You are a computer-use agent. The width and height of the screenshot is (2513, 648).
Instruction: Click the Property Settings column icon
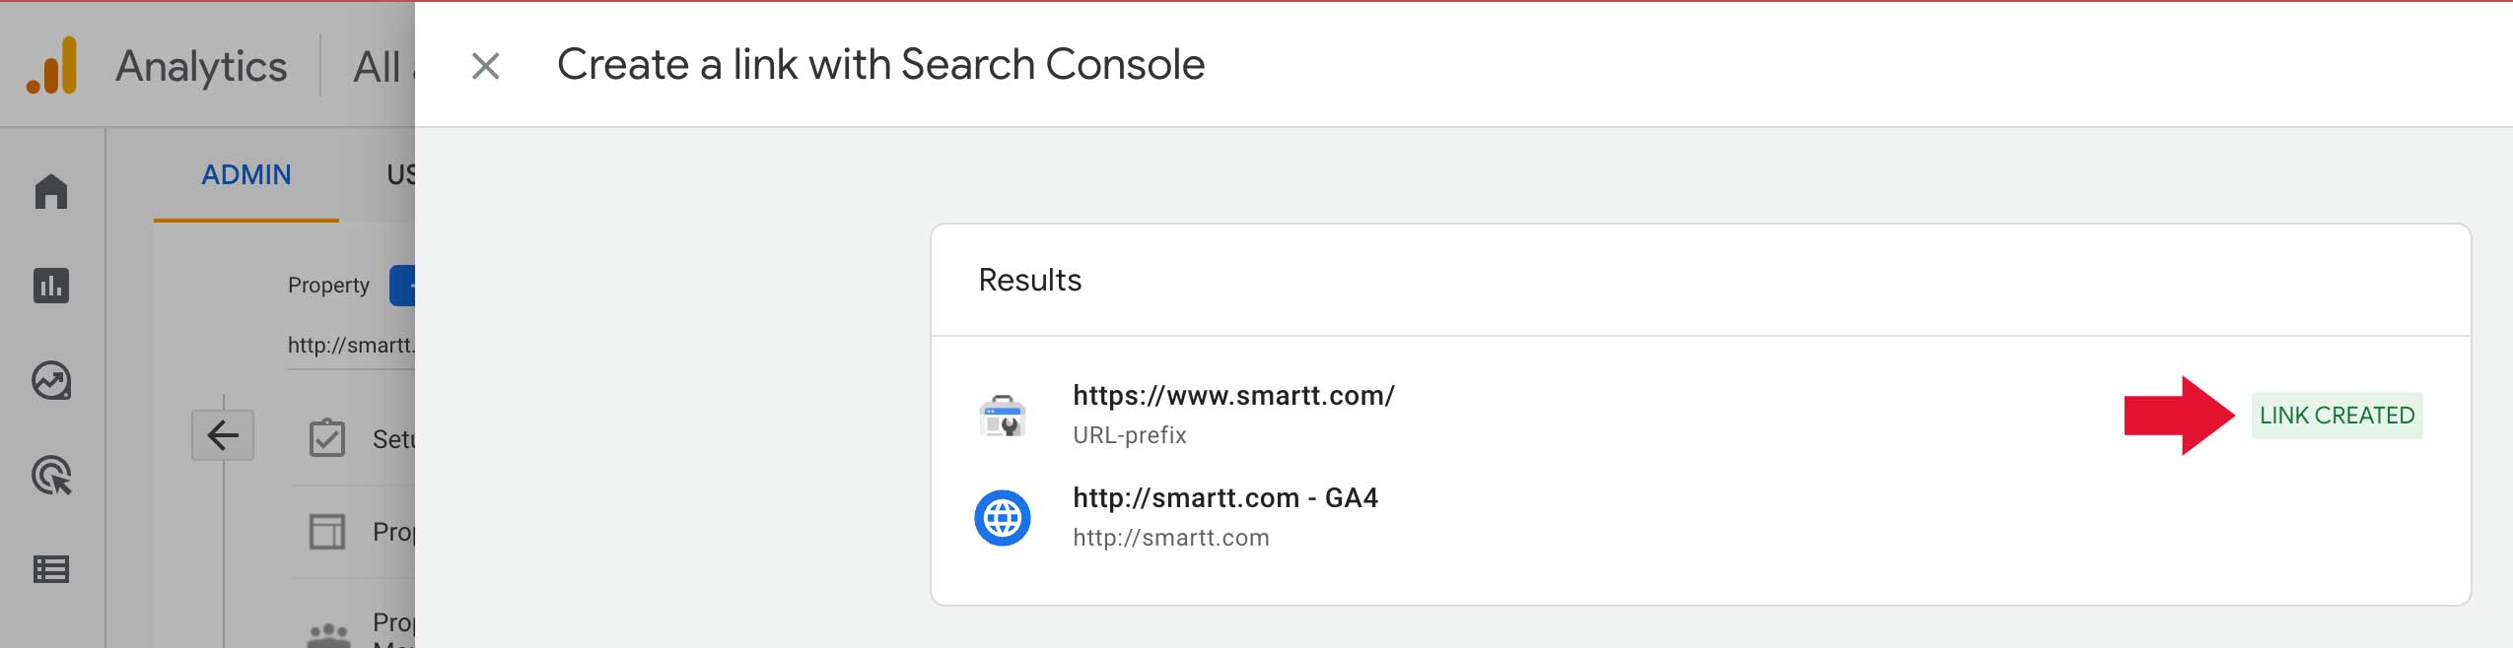(325, 532)
